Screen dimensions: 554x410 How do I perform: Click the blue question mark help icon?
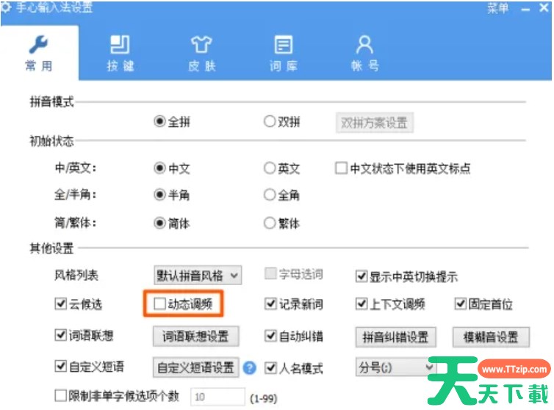tap(249, 368)
